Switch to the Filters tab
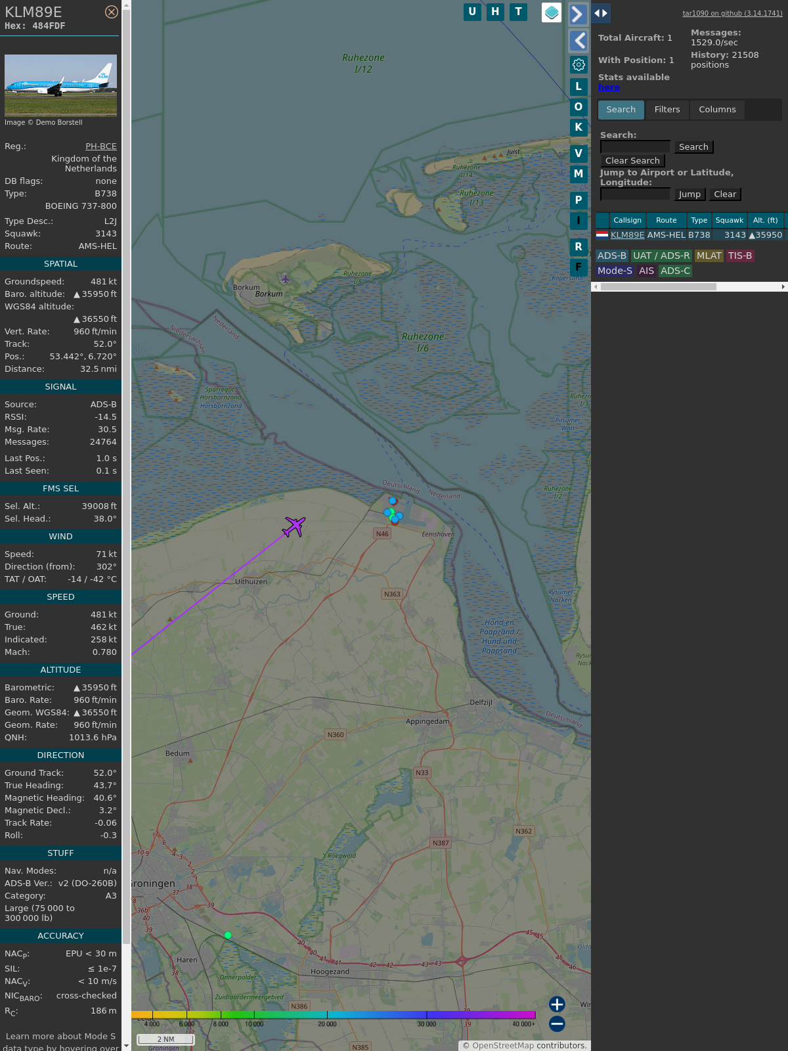Screen dimensions: 788x1051 pos(667,110)
